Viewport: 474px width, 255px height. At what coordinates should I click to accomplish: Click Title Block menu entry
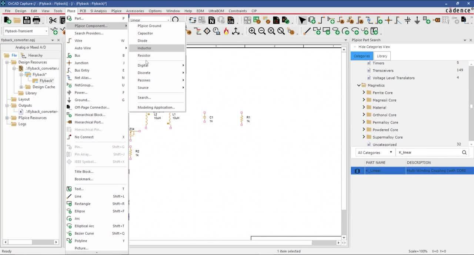(x=97, y=172)
